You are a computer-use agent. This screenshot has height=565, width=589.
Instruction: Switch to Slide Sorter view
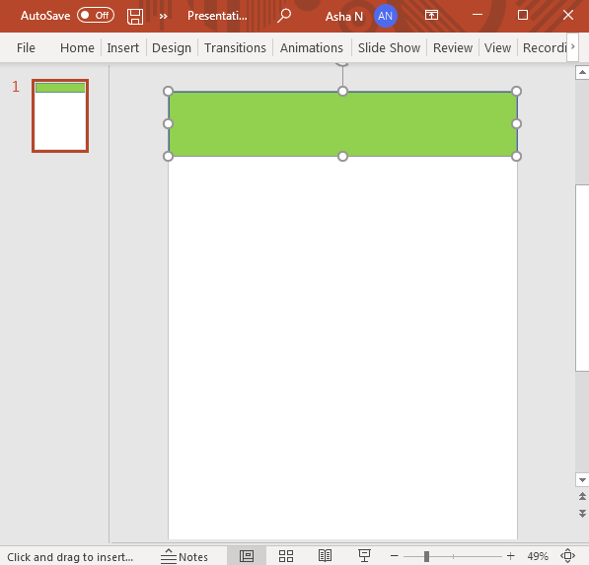[x=286, y=556]
